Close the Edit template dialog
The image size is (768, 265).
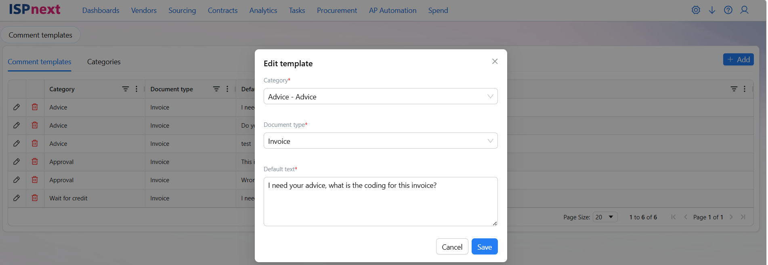coord(495,61)
